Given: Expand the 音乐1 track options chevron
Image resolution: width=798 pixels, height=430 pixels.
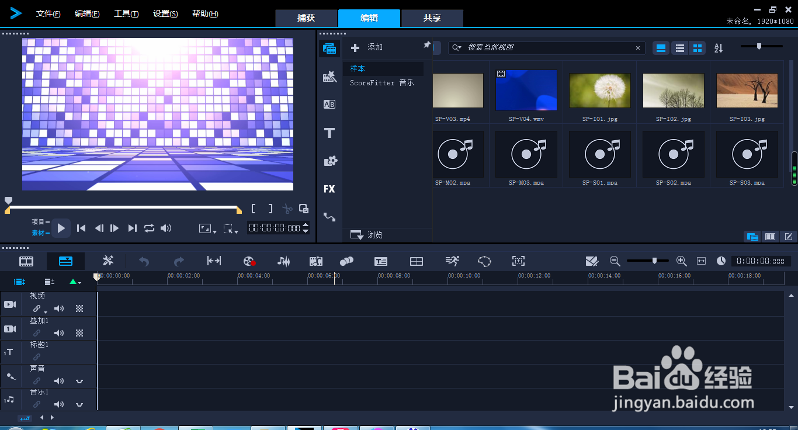Looking at the screenshot, I should pos(79,404).
